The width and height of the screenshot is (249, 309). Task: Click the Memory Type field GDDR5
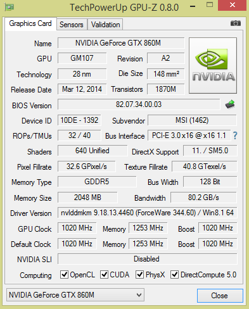(97, 182)
